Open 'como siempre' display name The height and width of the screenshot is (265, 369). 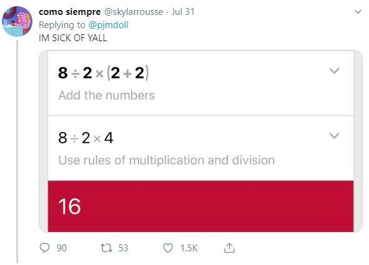[70, 12]
